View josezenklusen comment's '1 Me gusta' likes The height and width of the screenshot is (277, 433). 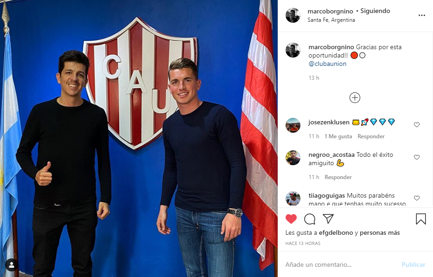pyautogui.click(x=338, y=136)
